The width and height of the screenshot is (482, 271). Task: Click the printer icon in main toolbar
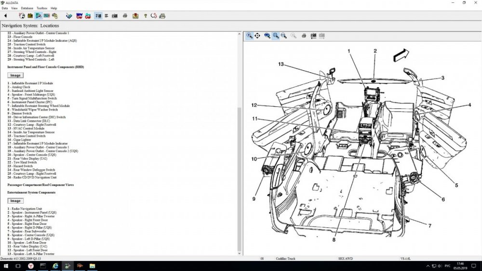pos(125,16)
